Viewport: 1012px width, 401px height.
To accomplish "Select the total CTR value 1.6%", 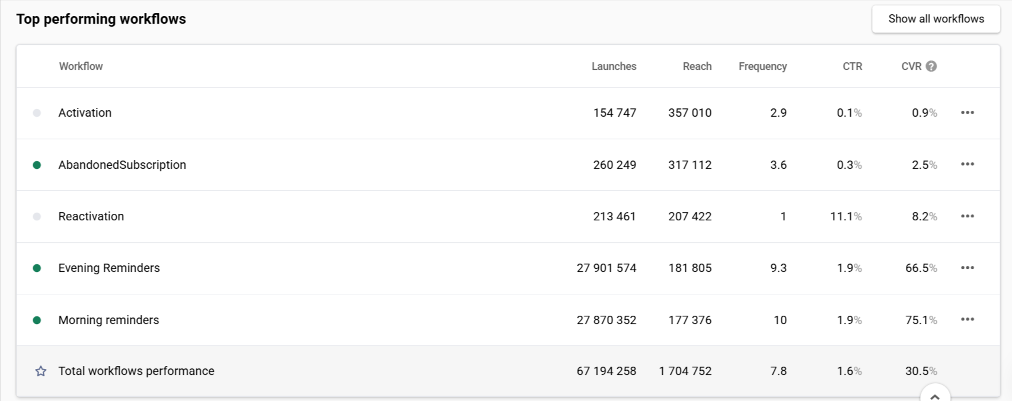I will [850, 371].
